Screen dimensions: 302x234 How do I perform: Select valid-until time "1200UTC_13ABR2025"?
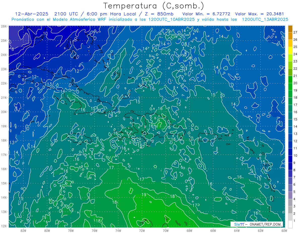[265, 19]
